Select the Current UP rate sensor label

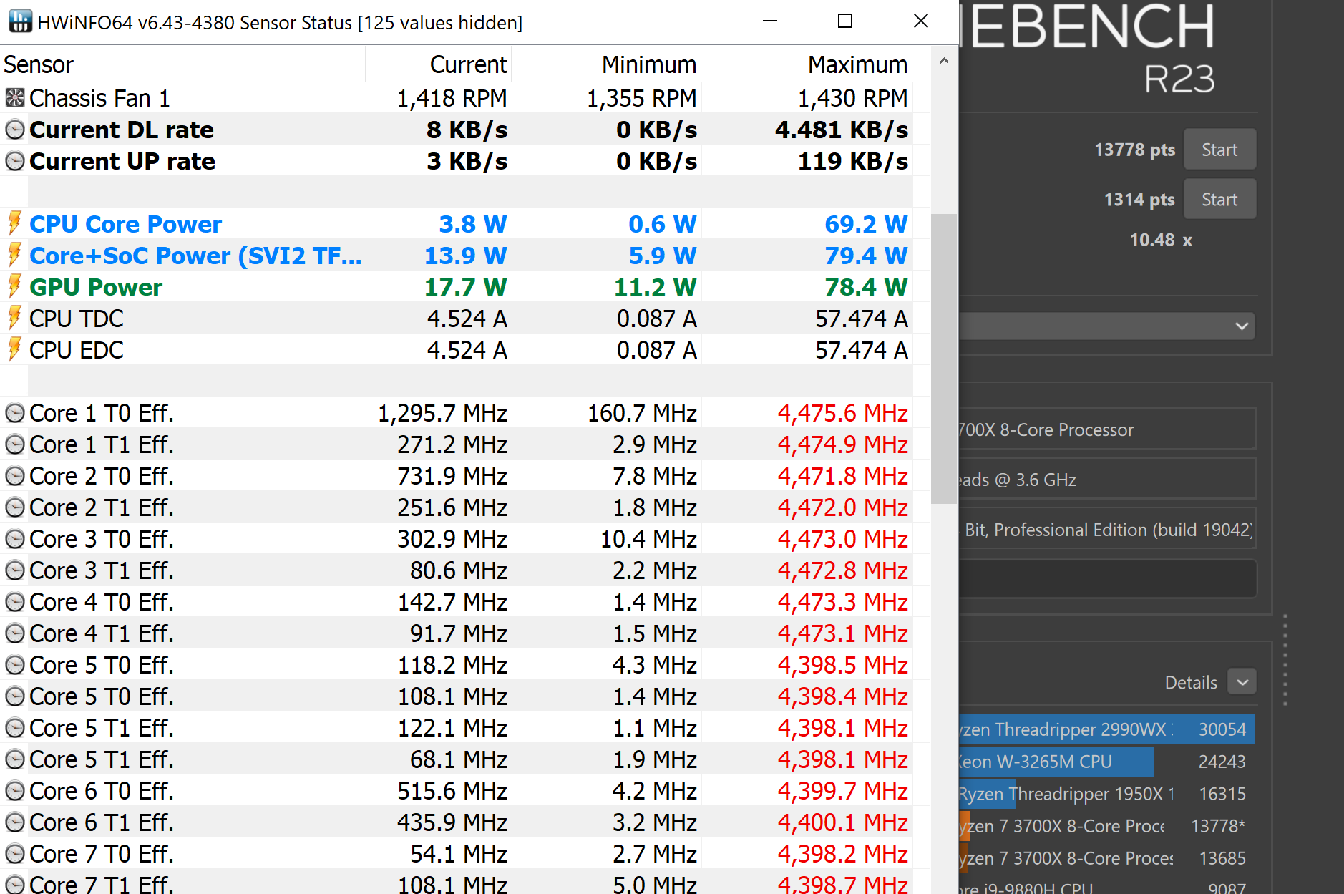(x=122, y=161)
